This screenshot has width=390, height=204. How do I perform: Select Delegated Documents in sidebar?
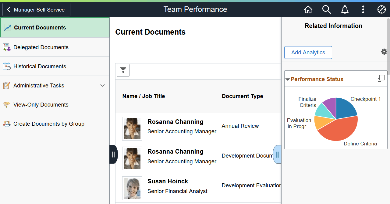point(41,47)
